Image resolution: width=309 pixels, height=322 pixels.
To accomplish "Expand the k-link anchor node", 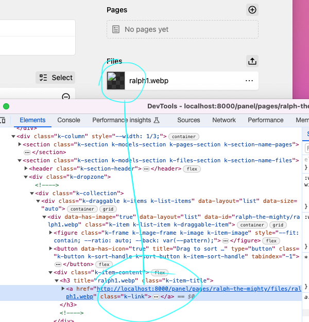I will 63,289.
